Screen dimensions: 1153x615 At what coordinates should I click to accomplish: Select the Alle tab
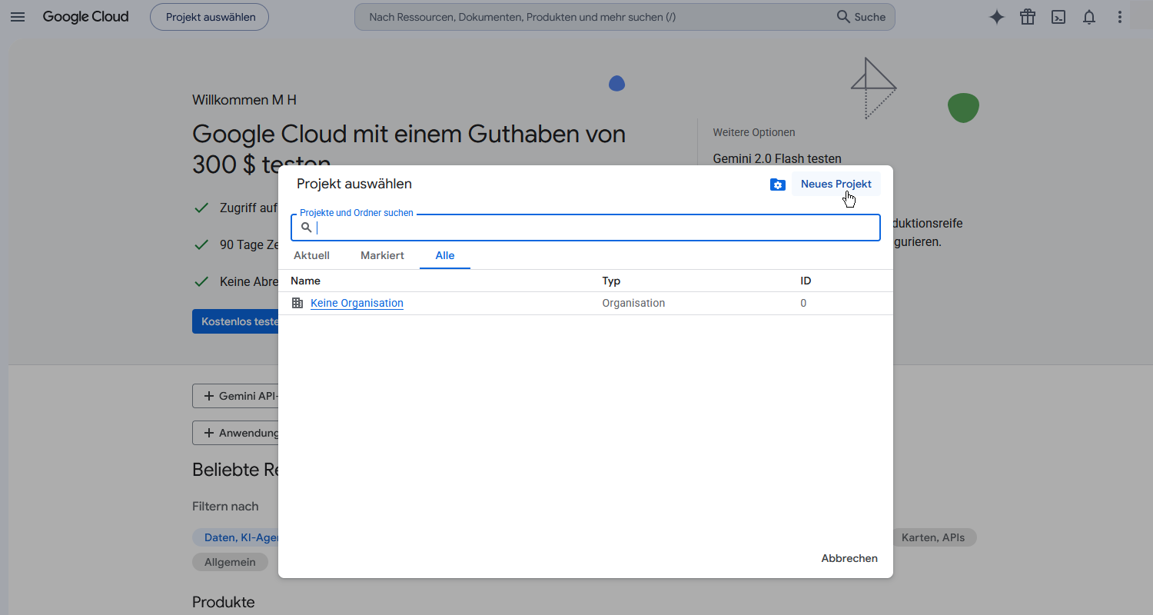click(x=445, y=255)
